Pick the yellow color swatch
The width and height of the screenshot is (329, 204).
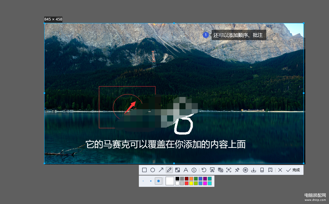191,183
